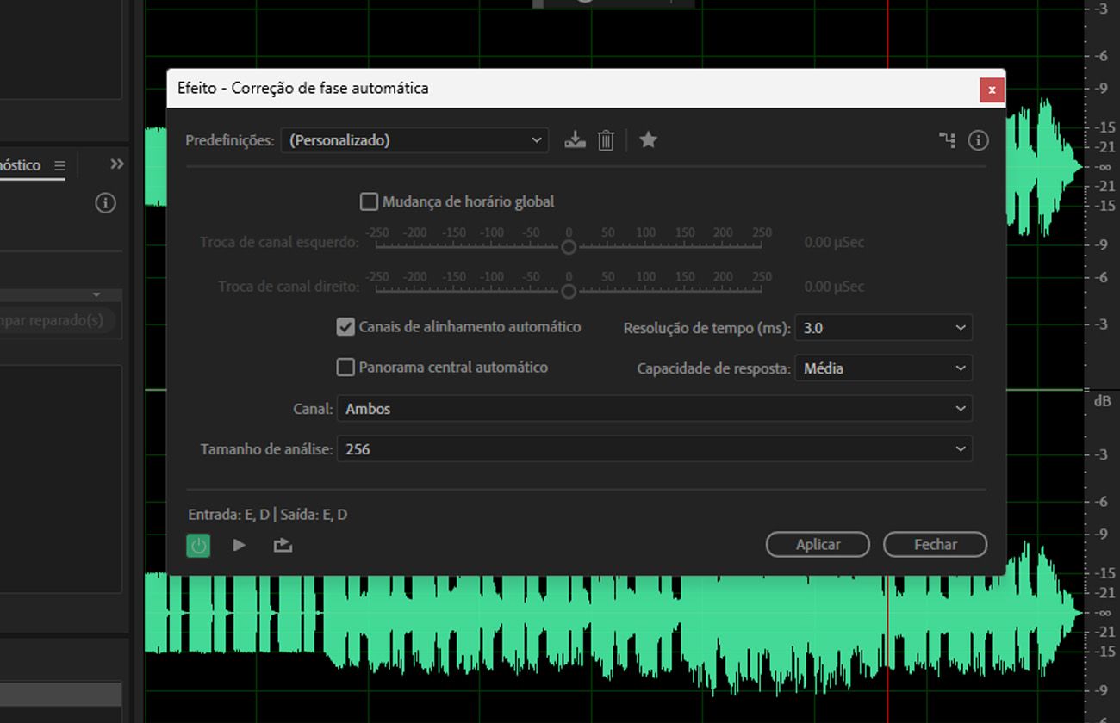
Task: Open the channel map editor icon
Action: [947, 139]
